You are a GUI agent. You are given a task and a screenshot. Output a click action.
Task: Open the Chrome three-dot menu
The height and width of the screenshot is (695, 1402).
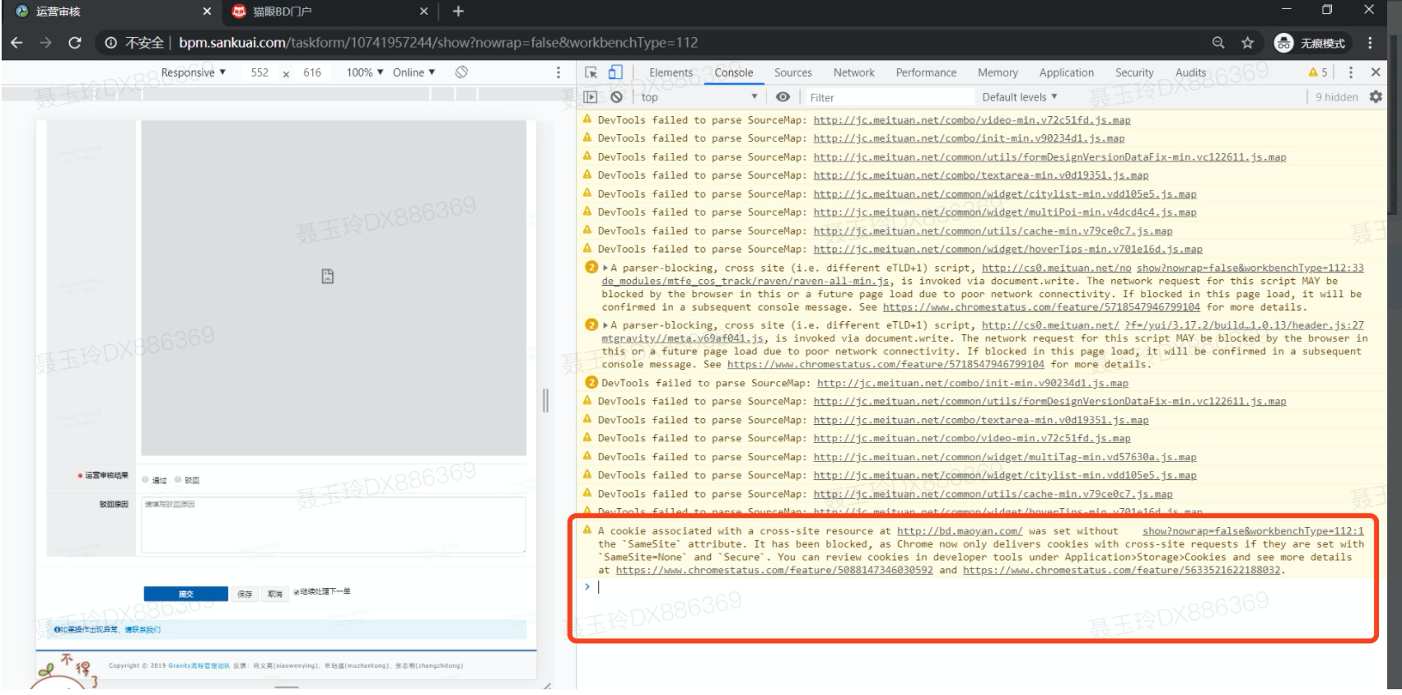tap(1369, 43)
